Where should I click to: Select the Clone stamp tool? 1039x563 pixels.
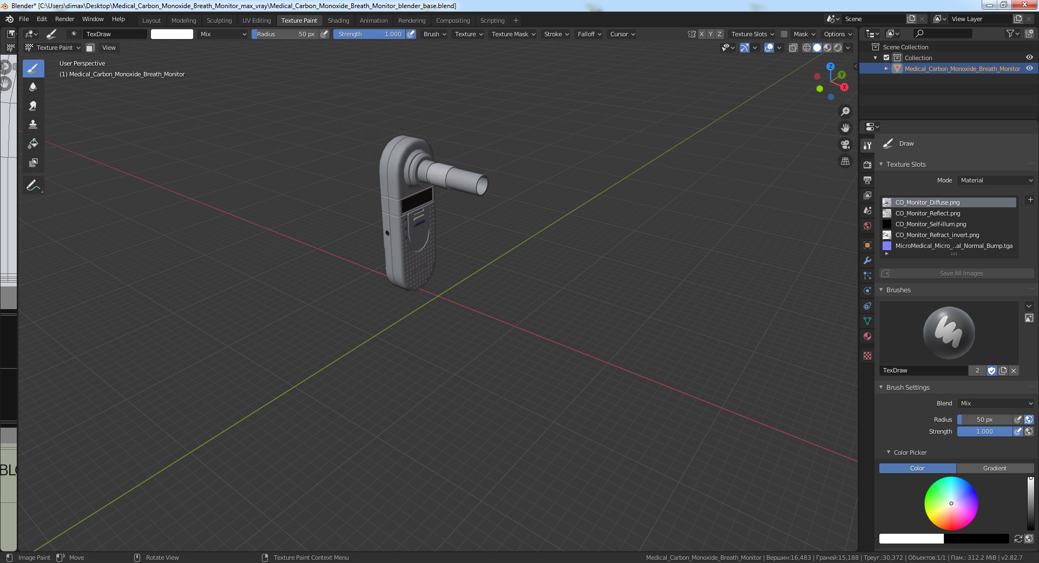coord(33,125)
